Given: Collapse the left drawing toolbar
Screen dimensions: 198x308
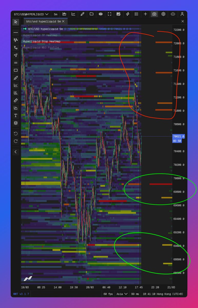Looking at the screenshot, I should tap(16, 152).
